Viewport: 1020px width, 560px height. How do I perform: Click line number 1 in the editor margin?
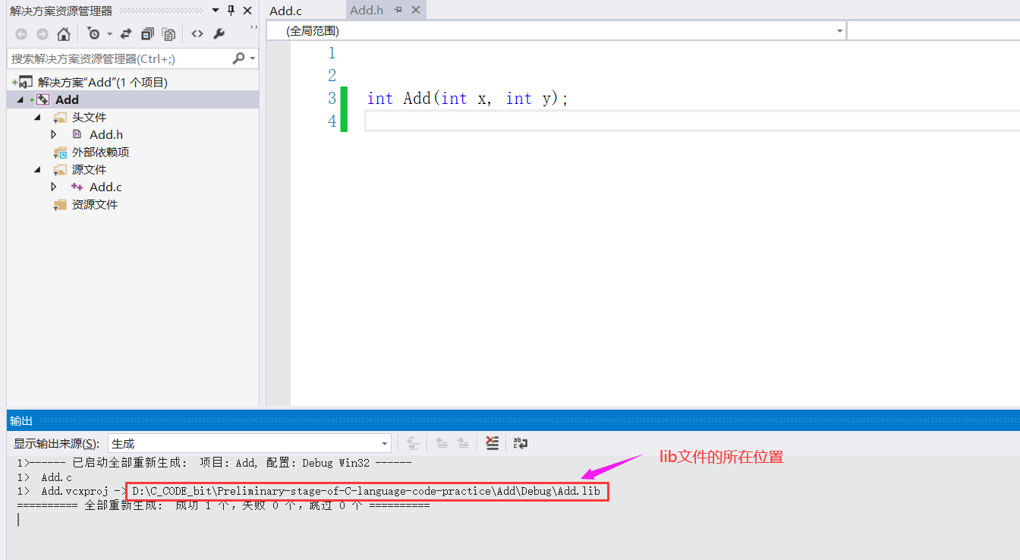click(x=332, y=53)
